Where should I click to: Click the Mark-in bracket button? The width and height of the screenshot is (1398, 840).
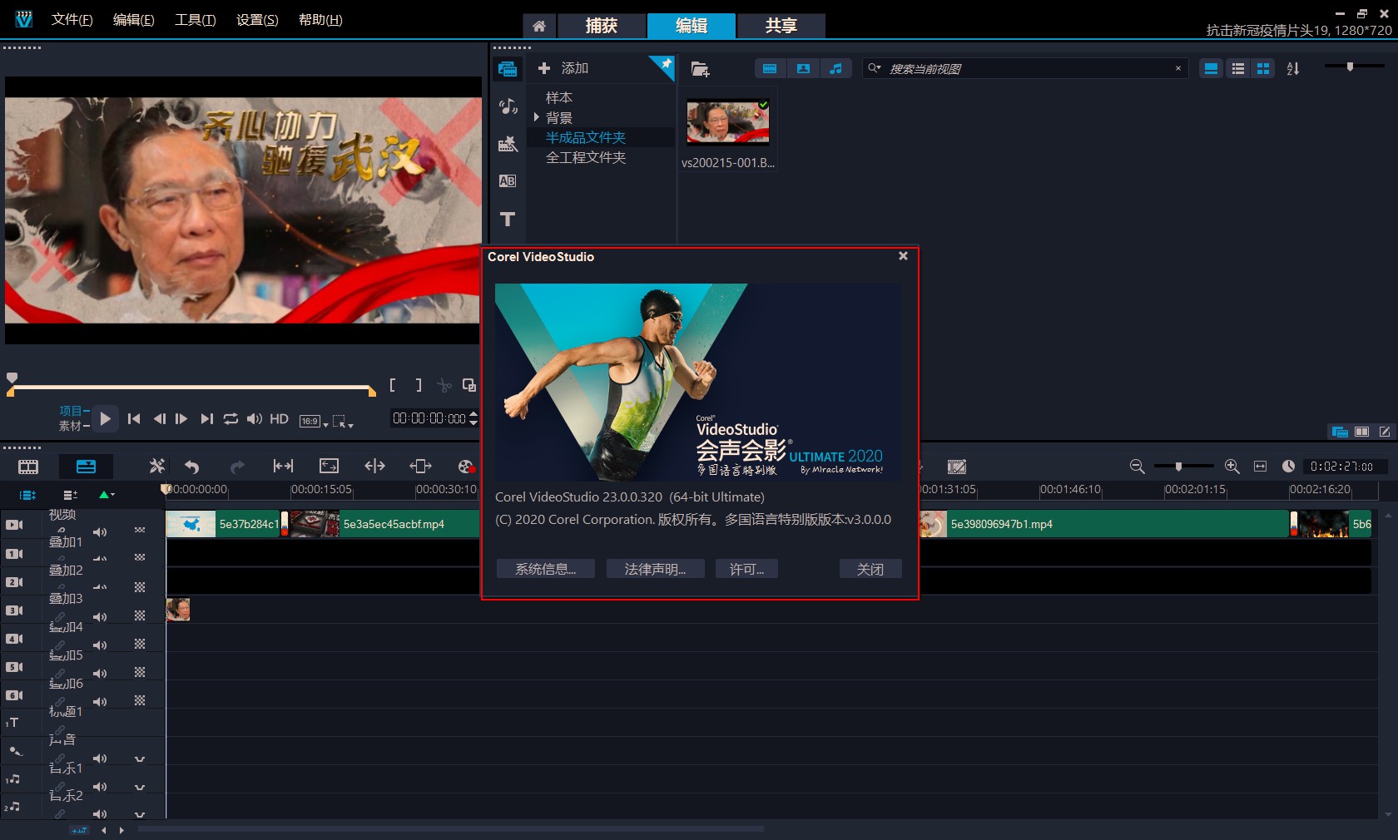[x=393, y=385]
